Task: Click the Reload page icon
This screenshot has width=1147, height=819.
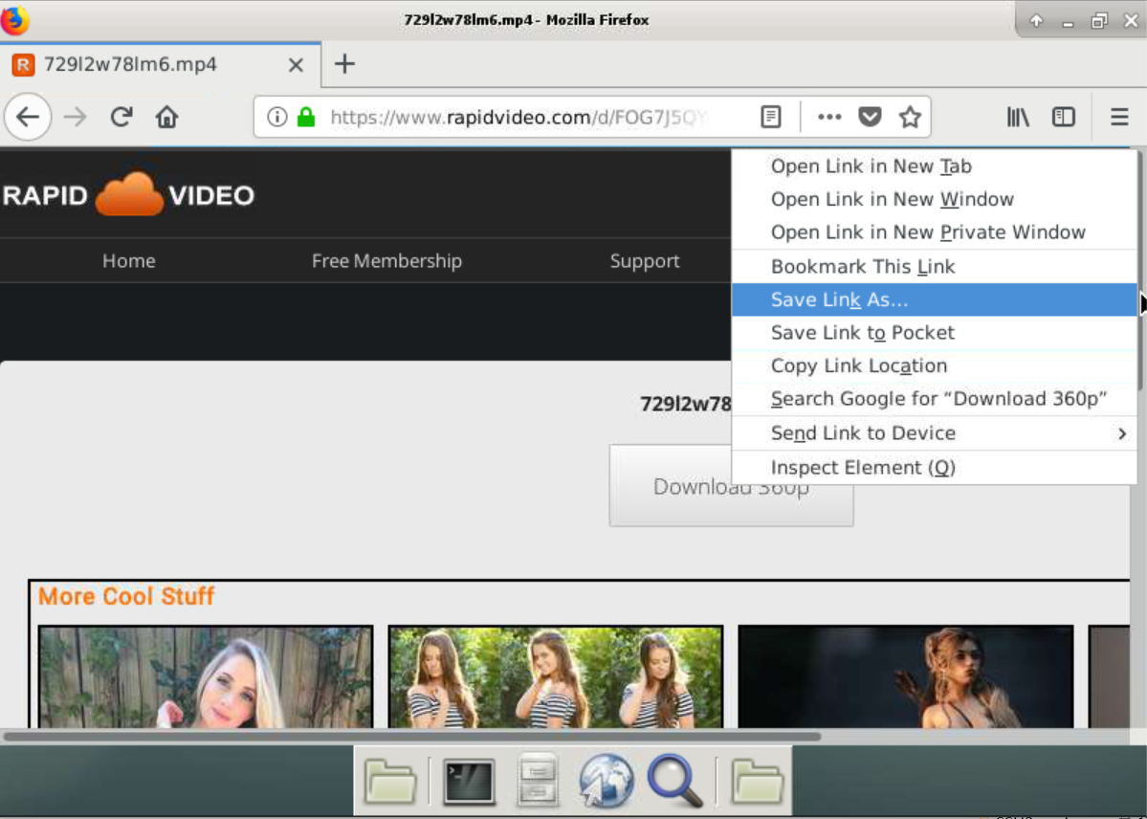Action: [121, 117]
